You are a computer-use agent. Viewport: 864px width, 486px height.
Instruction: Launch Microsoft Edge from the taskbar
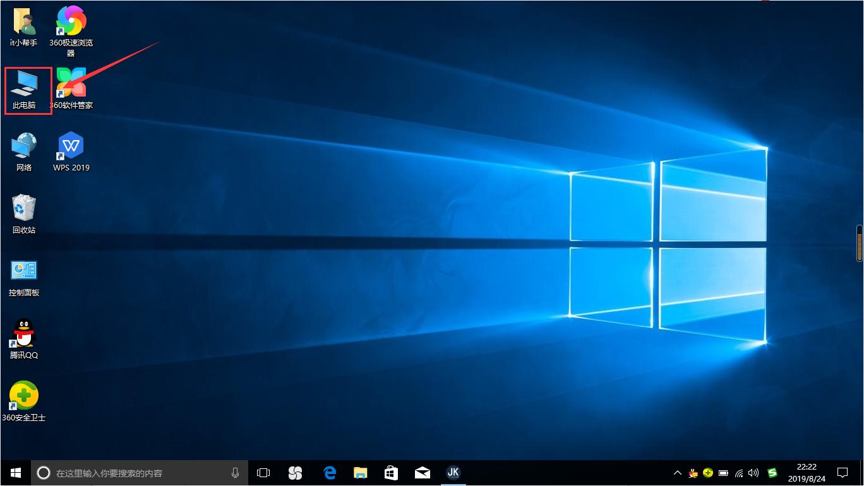point(328,473)
